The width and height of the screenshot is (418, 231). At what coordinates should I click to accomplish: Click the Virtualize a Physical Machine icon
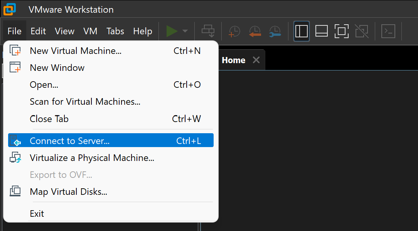[x=15, y=157]
